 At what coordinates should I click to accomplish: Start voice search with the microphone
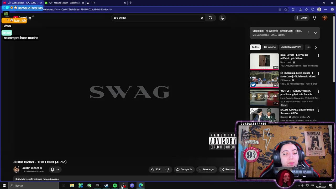(222, 18)
